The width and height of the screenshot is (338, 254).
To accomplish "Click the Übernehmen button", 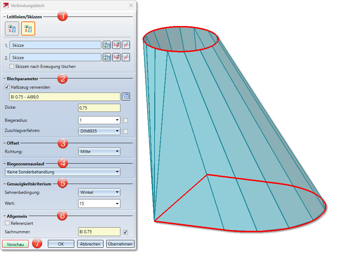I will point(120,244).
